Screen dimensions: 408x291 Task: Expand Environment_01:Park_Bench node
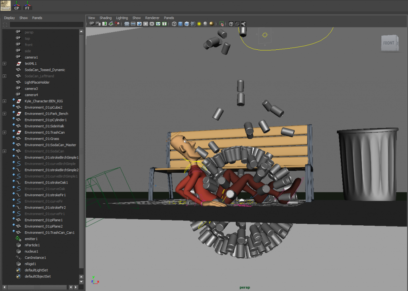[x=4, y=114]
